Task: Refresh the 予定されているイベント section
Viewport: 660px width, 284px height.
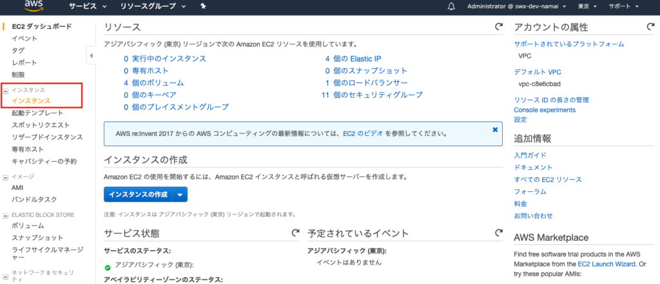Action: (498, 232)
